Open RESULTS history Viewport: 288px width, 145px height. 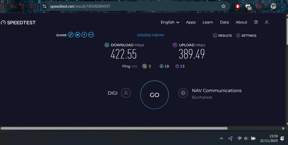222,35
